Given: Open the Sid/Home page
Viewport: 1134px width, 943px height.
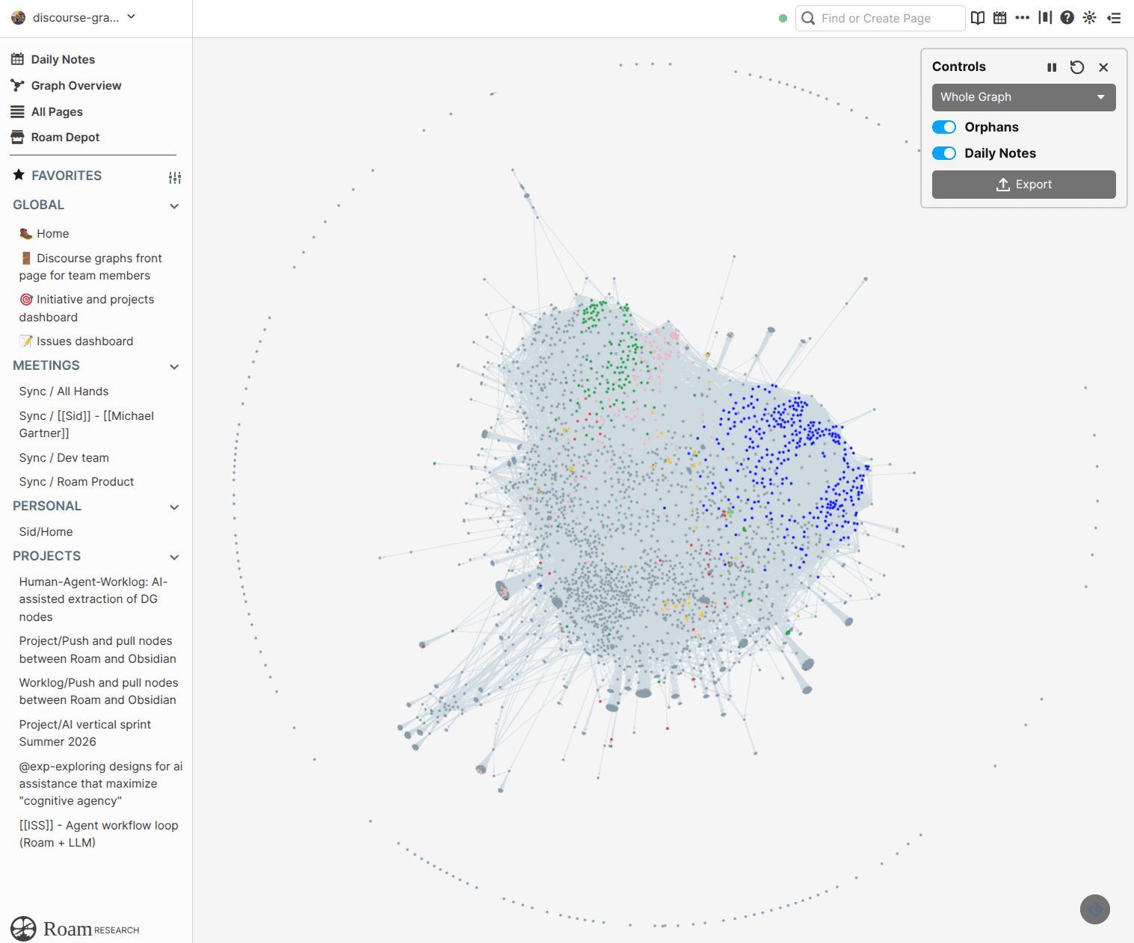Looking at the screenshot, I should point(46,531).
